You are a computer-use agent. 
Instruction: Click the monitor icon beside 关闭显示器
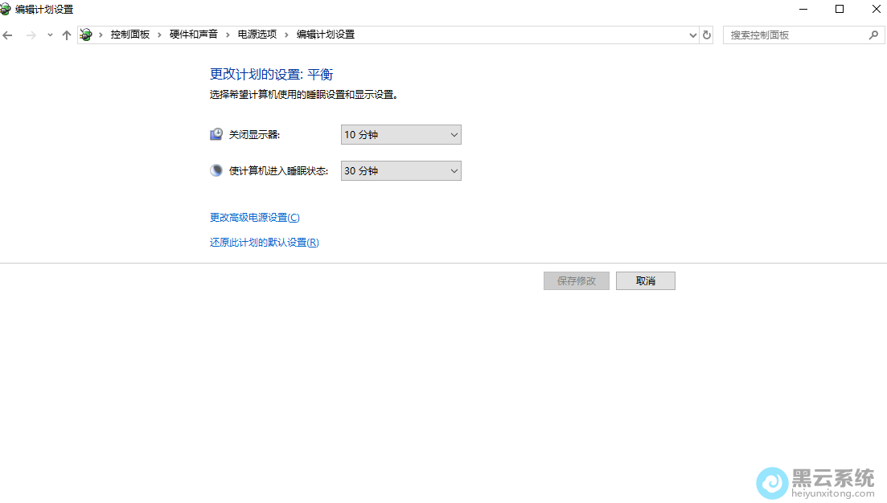[x=216, y=133]
